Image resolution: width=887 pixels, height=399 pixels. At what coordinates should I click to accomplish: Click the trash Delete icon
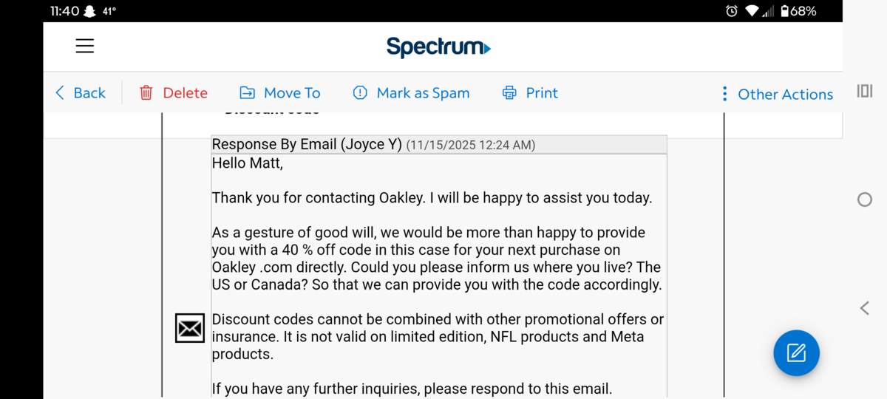coord(146,93)
